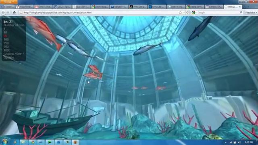The height and width of the screenshot is (145, 258).
Task: Set number of fish to 1
Action: [4, 29]
